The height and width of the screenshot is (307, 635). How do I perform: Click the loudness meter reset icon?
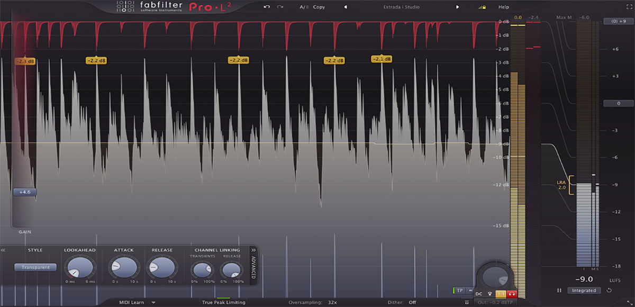[610, 291]
